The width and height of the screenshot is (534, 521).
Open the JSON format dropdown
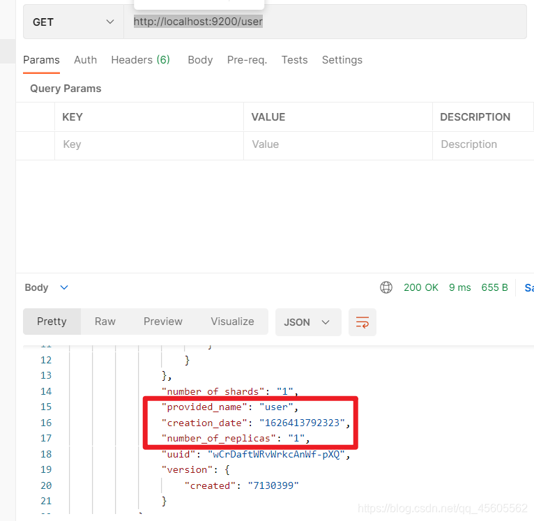(x=308, y=322)
